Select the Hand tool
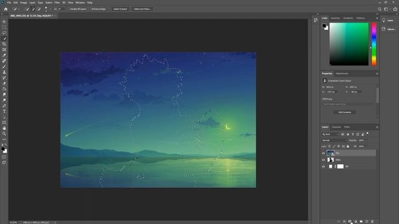 pyautogui.click(x=4, y=128)
